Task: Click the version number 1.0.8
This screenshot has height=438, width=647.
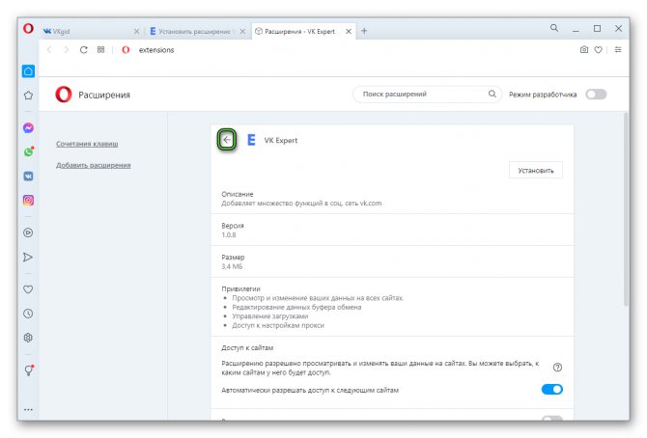Action: click(x=229, y=234)
